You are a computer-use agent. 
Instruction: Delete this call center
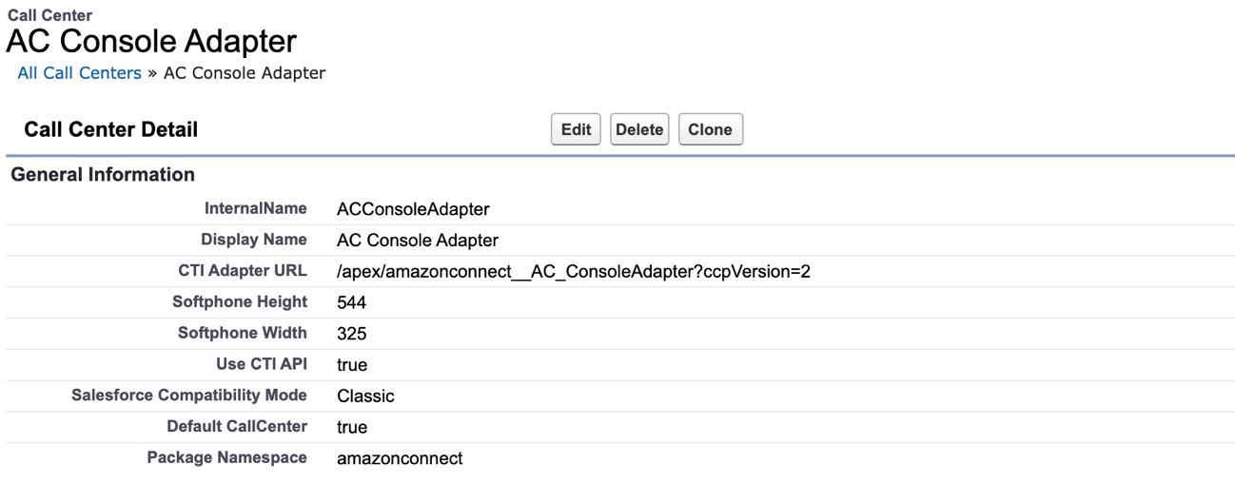click(x=639, y=129)
